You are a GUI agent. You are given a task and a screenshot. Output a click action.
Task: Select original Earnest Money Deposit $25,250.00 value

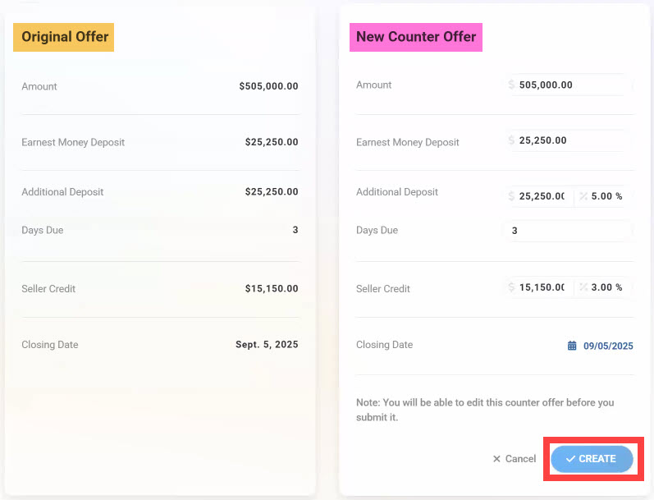pos(272,142)
